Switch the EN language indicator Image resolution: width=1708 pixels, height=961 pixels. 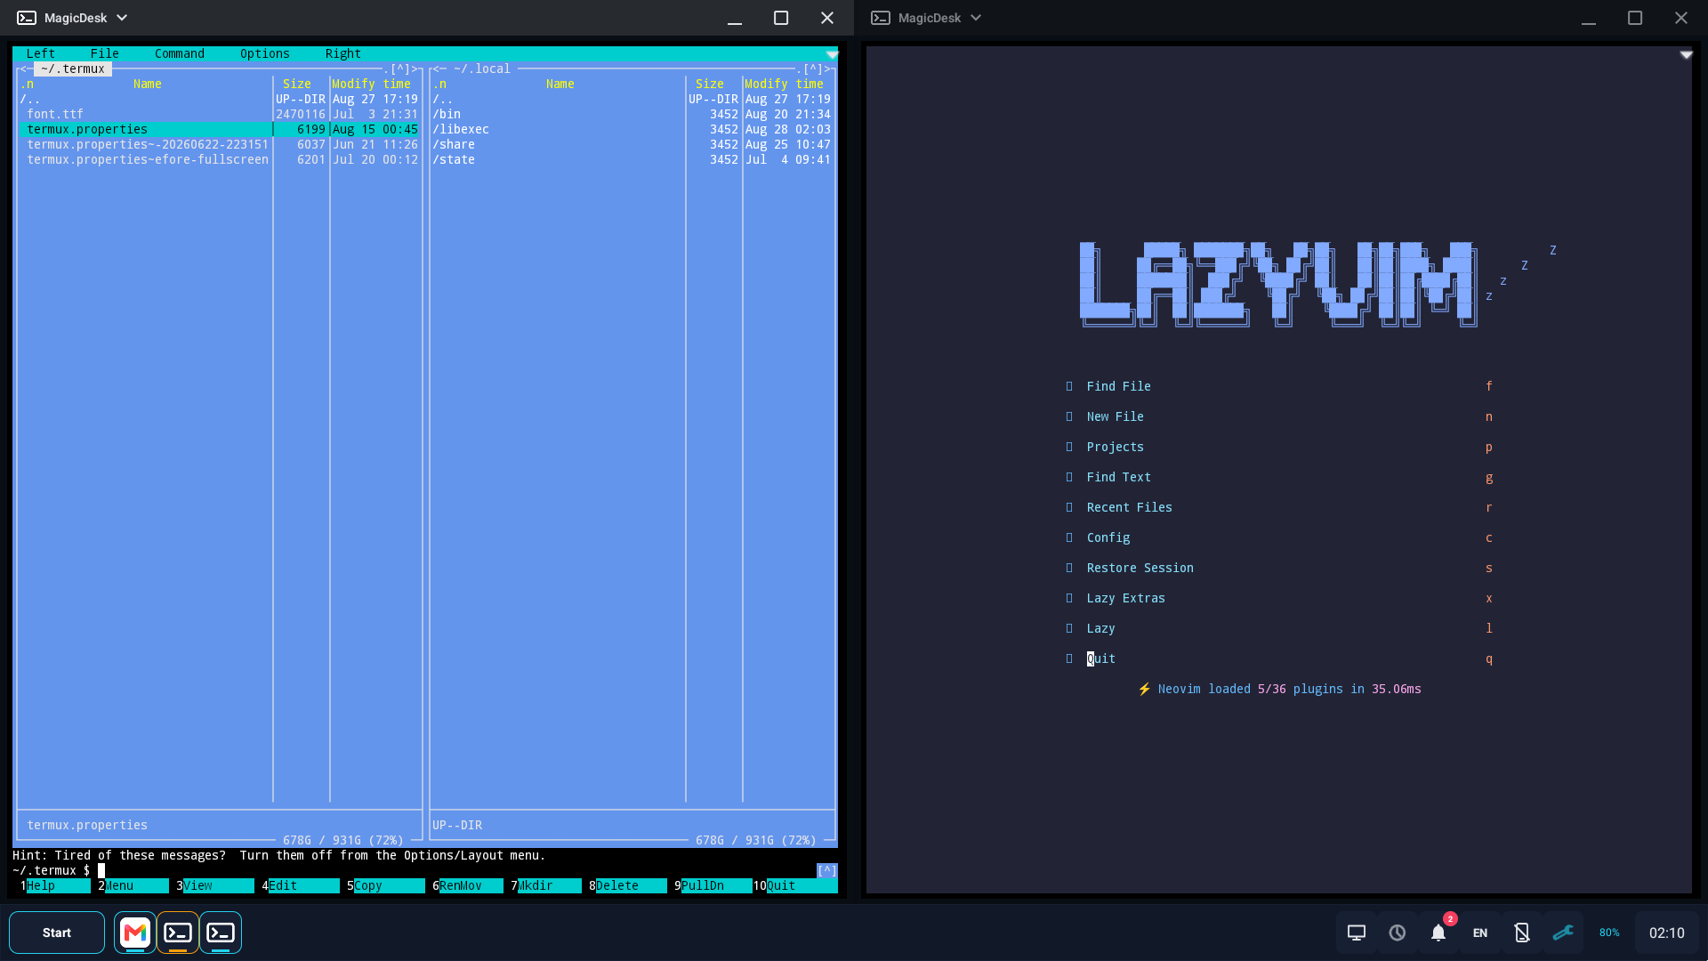coord(1480,933)
